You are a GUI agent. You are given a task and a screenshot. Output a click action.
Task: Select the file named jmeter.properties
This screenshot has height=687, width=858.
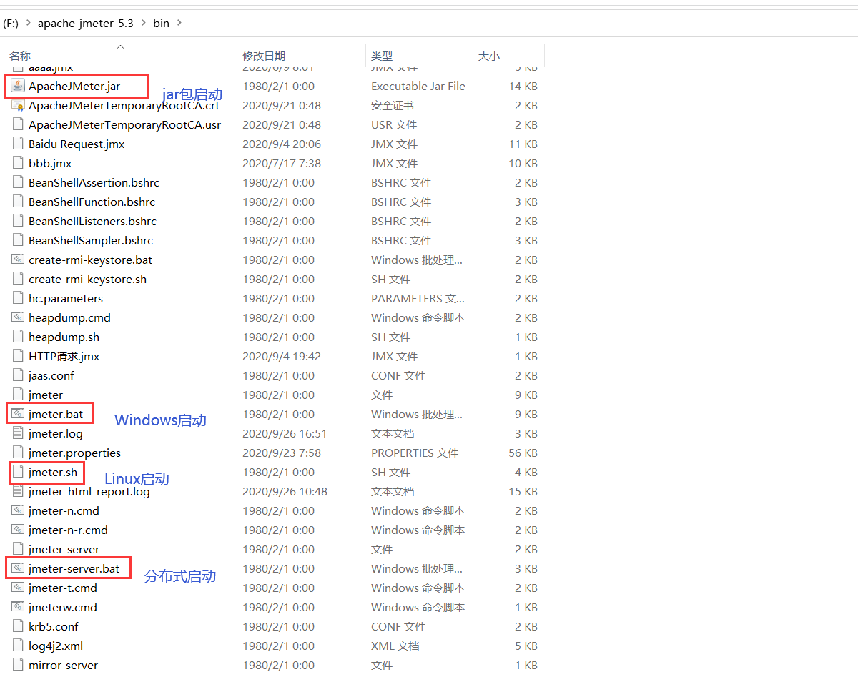74,453
